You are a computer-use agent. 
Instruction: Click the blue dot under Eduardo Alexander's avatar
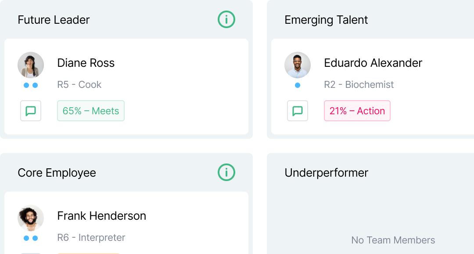[298, 85]
